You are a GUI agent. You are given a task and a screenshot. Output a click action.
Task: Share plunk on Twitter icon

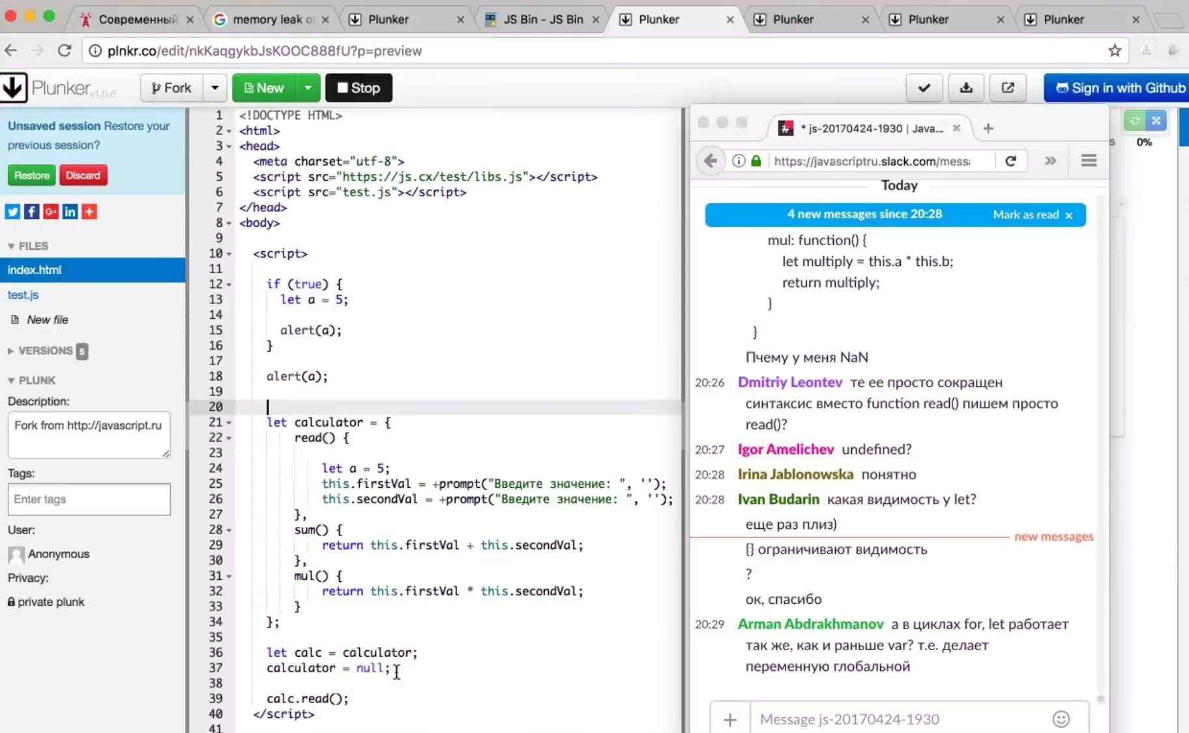[12, 211]
